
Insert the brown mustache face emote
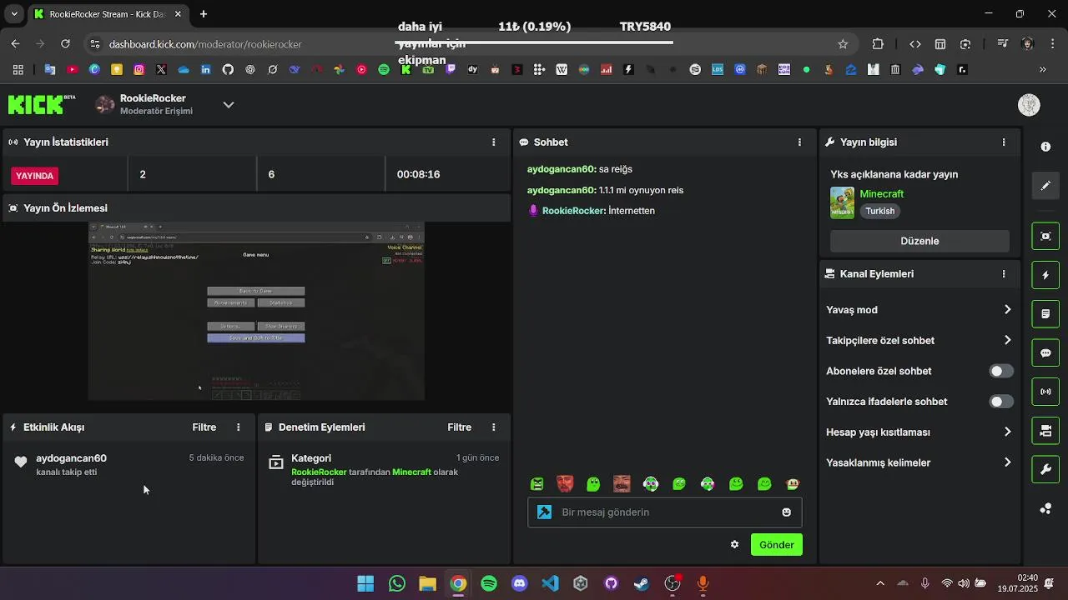622,484
